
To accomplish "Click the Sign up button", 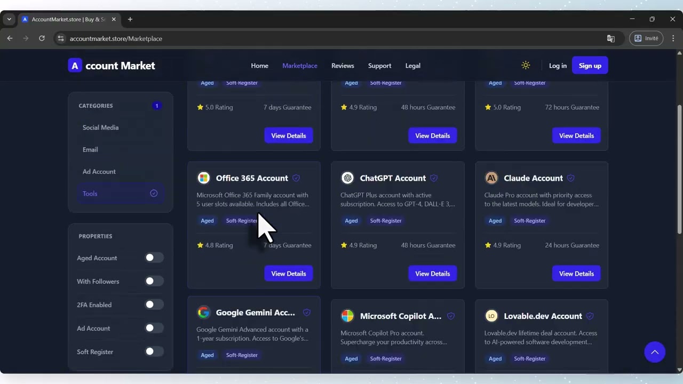I will 590,66.
